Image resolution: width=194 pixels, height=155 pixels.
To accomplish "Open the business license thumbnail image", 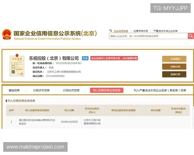I will click(x=17, y=65).
